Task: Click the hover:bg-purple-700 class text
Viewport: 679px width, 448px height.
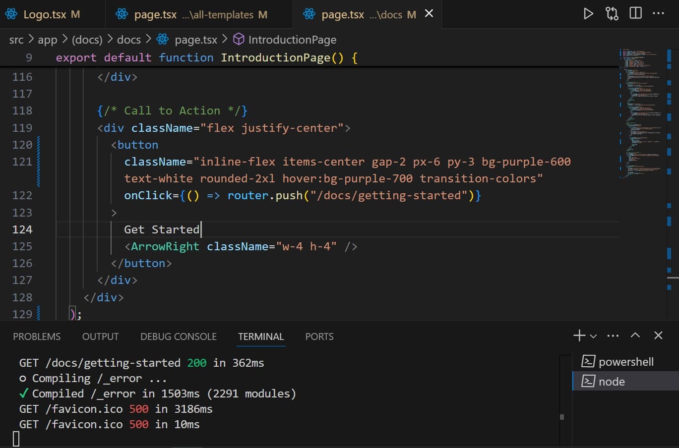Action: point(347,178)
